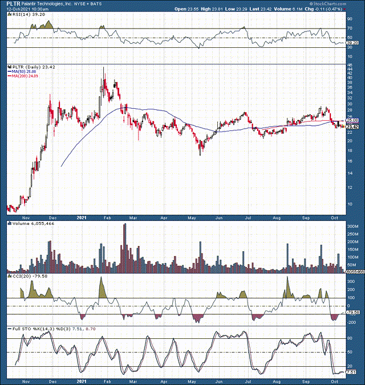365x385 pixels.
Task: Click the icon beside CCI(20) label
Action: [10, 276]
